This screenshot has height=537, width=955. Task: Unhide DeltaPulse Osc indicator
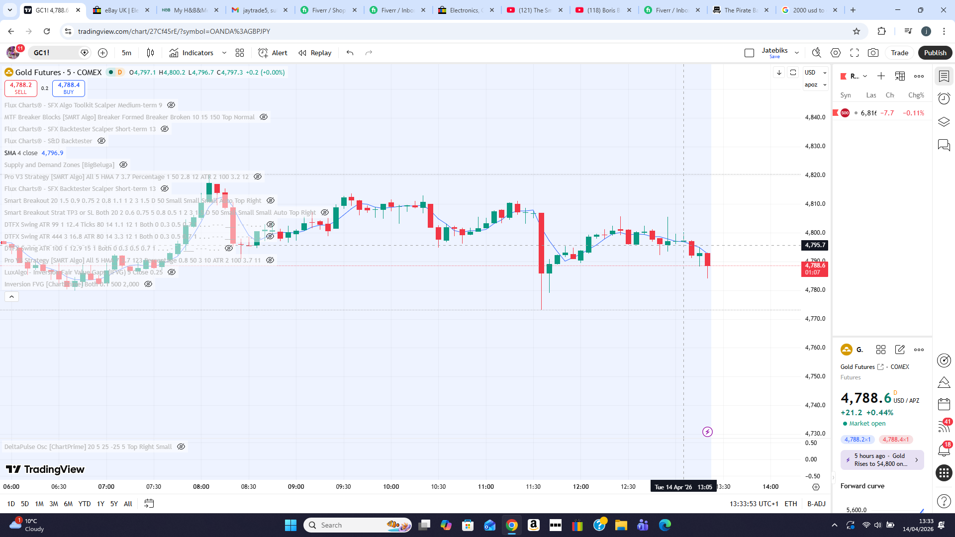[x=181, y=447]
